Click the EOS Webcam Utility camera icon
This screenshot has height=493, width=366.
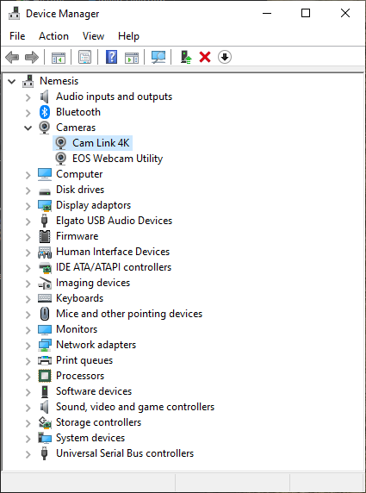pyautogui.click(x=60, y=159)
